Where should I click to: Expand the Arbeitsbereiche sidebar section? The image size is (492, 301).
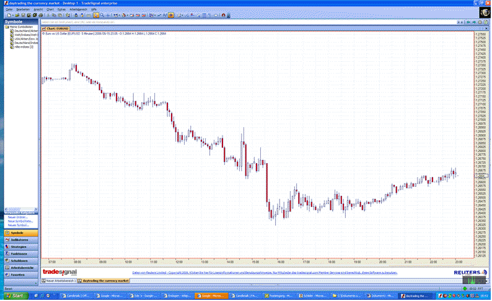click(x=20, y=267)
